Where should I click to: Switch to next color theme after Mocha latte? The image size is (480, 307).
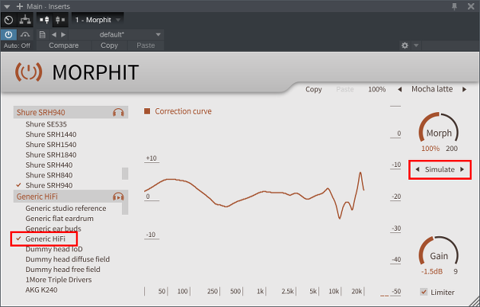coord(465,89)
